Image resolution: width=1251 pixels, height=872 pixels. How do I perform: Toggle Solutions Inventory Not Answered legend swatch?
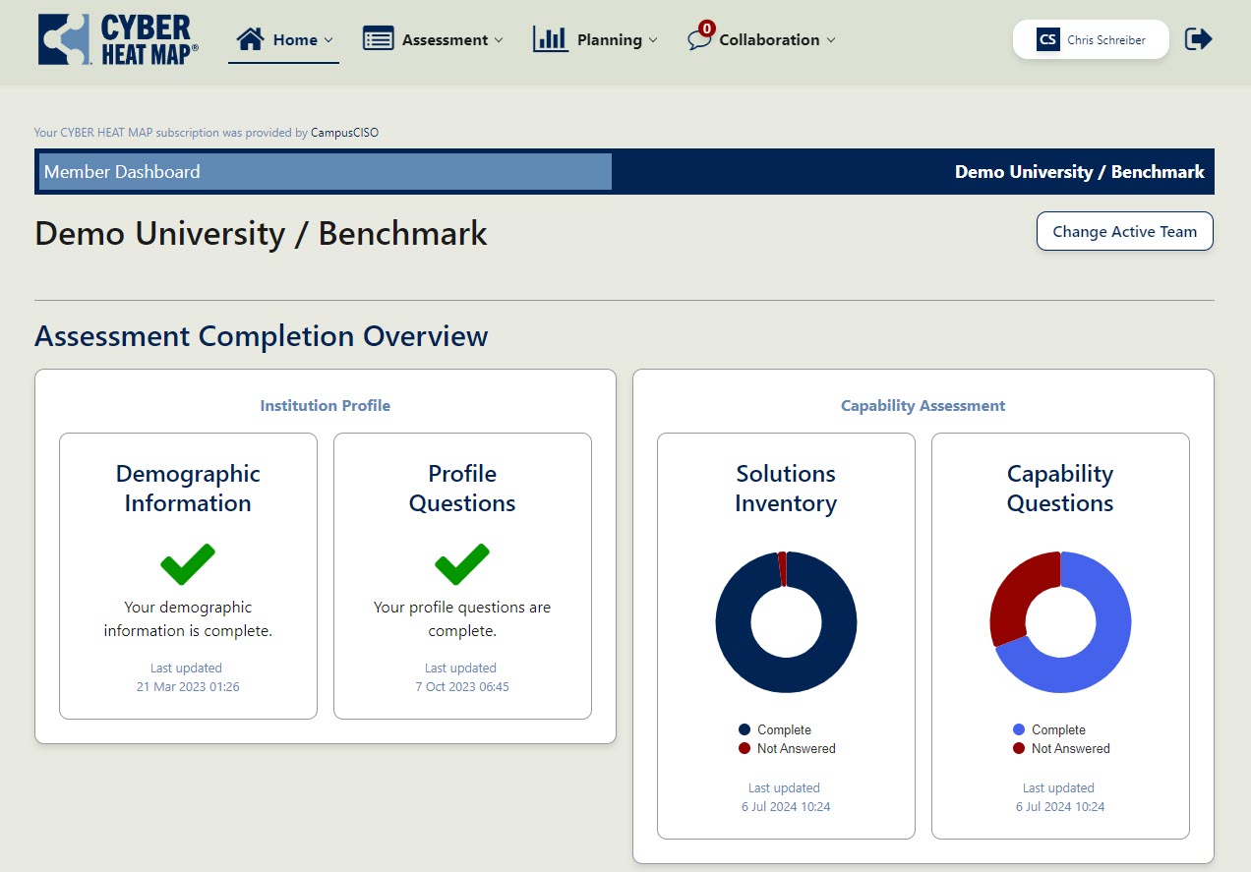click(745, 748)
